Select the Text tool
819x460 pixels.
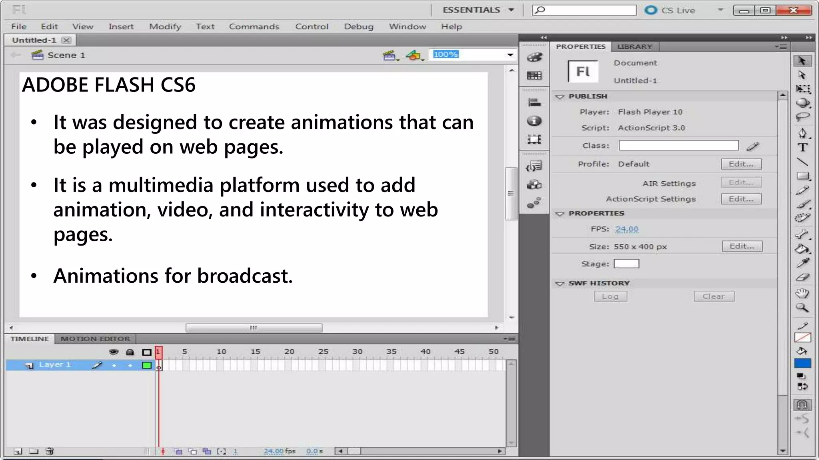[x=803, y=147]
